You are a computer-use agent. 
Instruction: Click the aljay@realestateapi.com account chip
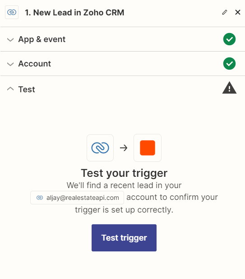[77, 198]
